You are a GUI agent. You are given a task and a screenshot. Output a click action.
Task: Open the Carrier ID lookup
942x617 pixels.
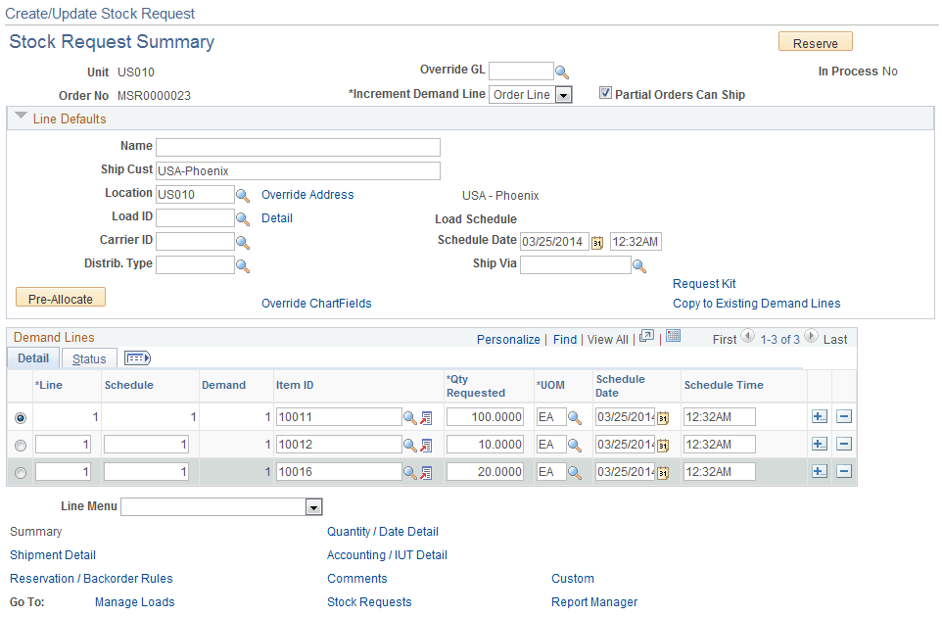(x=244, y=240)
